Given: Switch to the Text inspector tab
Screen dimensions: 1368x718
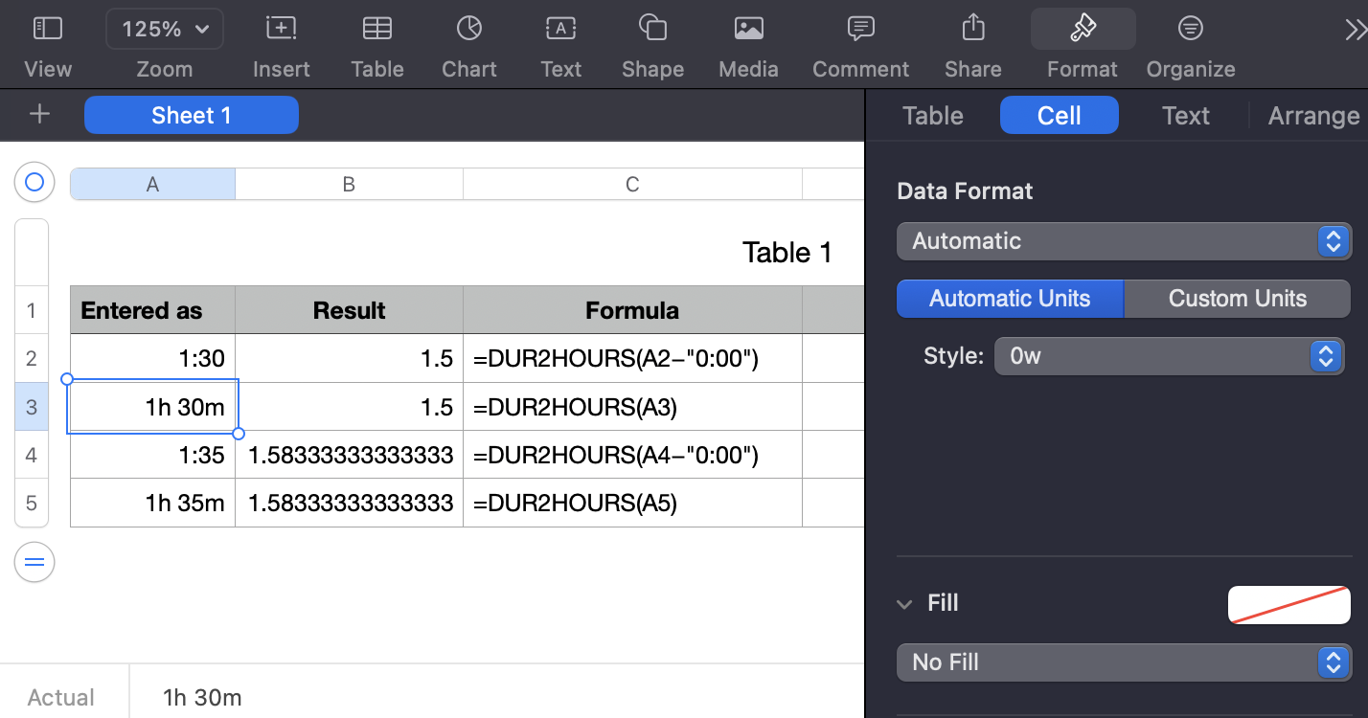Looking at the screenshot, I should [x=1185, y=116].
